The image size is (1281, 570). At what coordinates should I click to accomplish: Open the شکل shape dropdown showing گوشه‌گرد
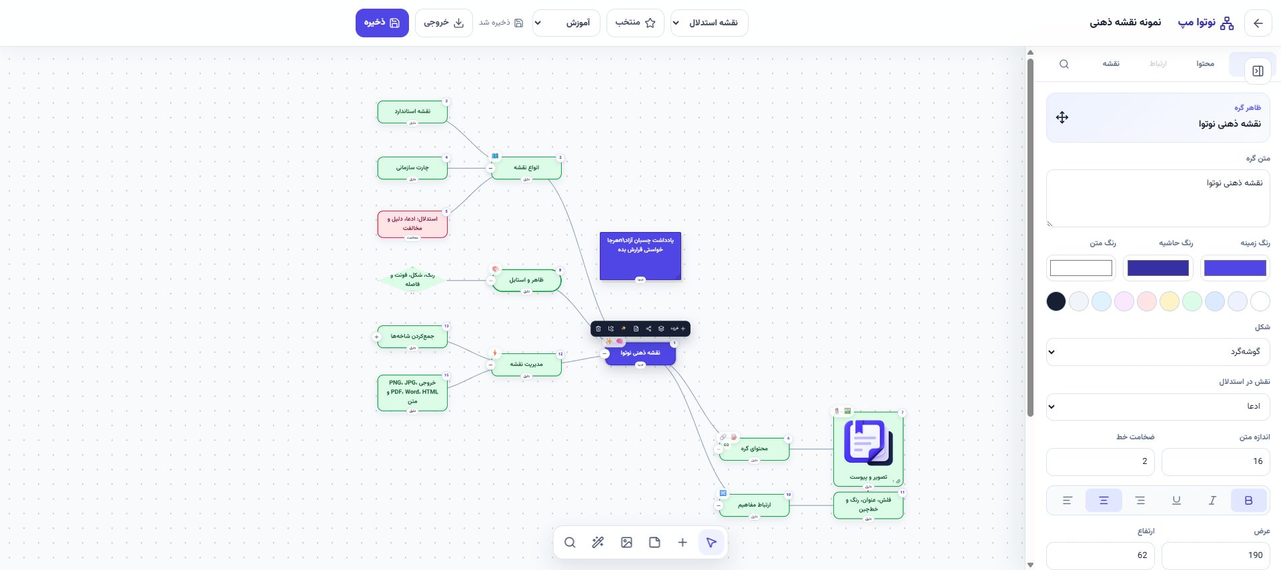pos(1158,352)
